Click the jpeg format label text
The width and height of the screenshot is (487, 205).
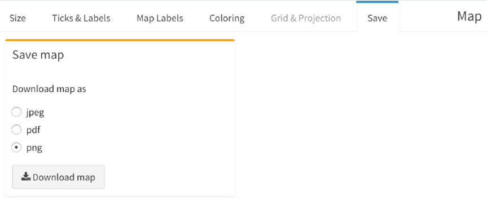(x=35, y=113)
